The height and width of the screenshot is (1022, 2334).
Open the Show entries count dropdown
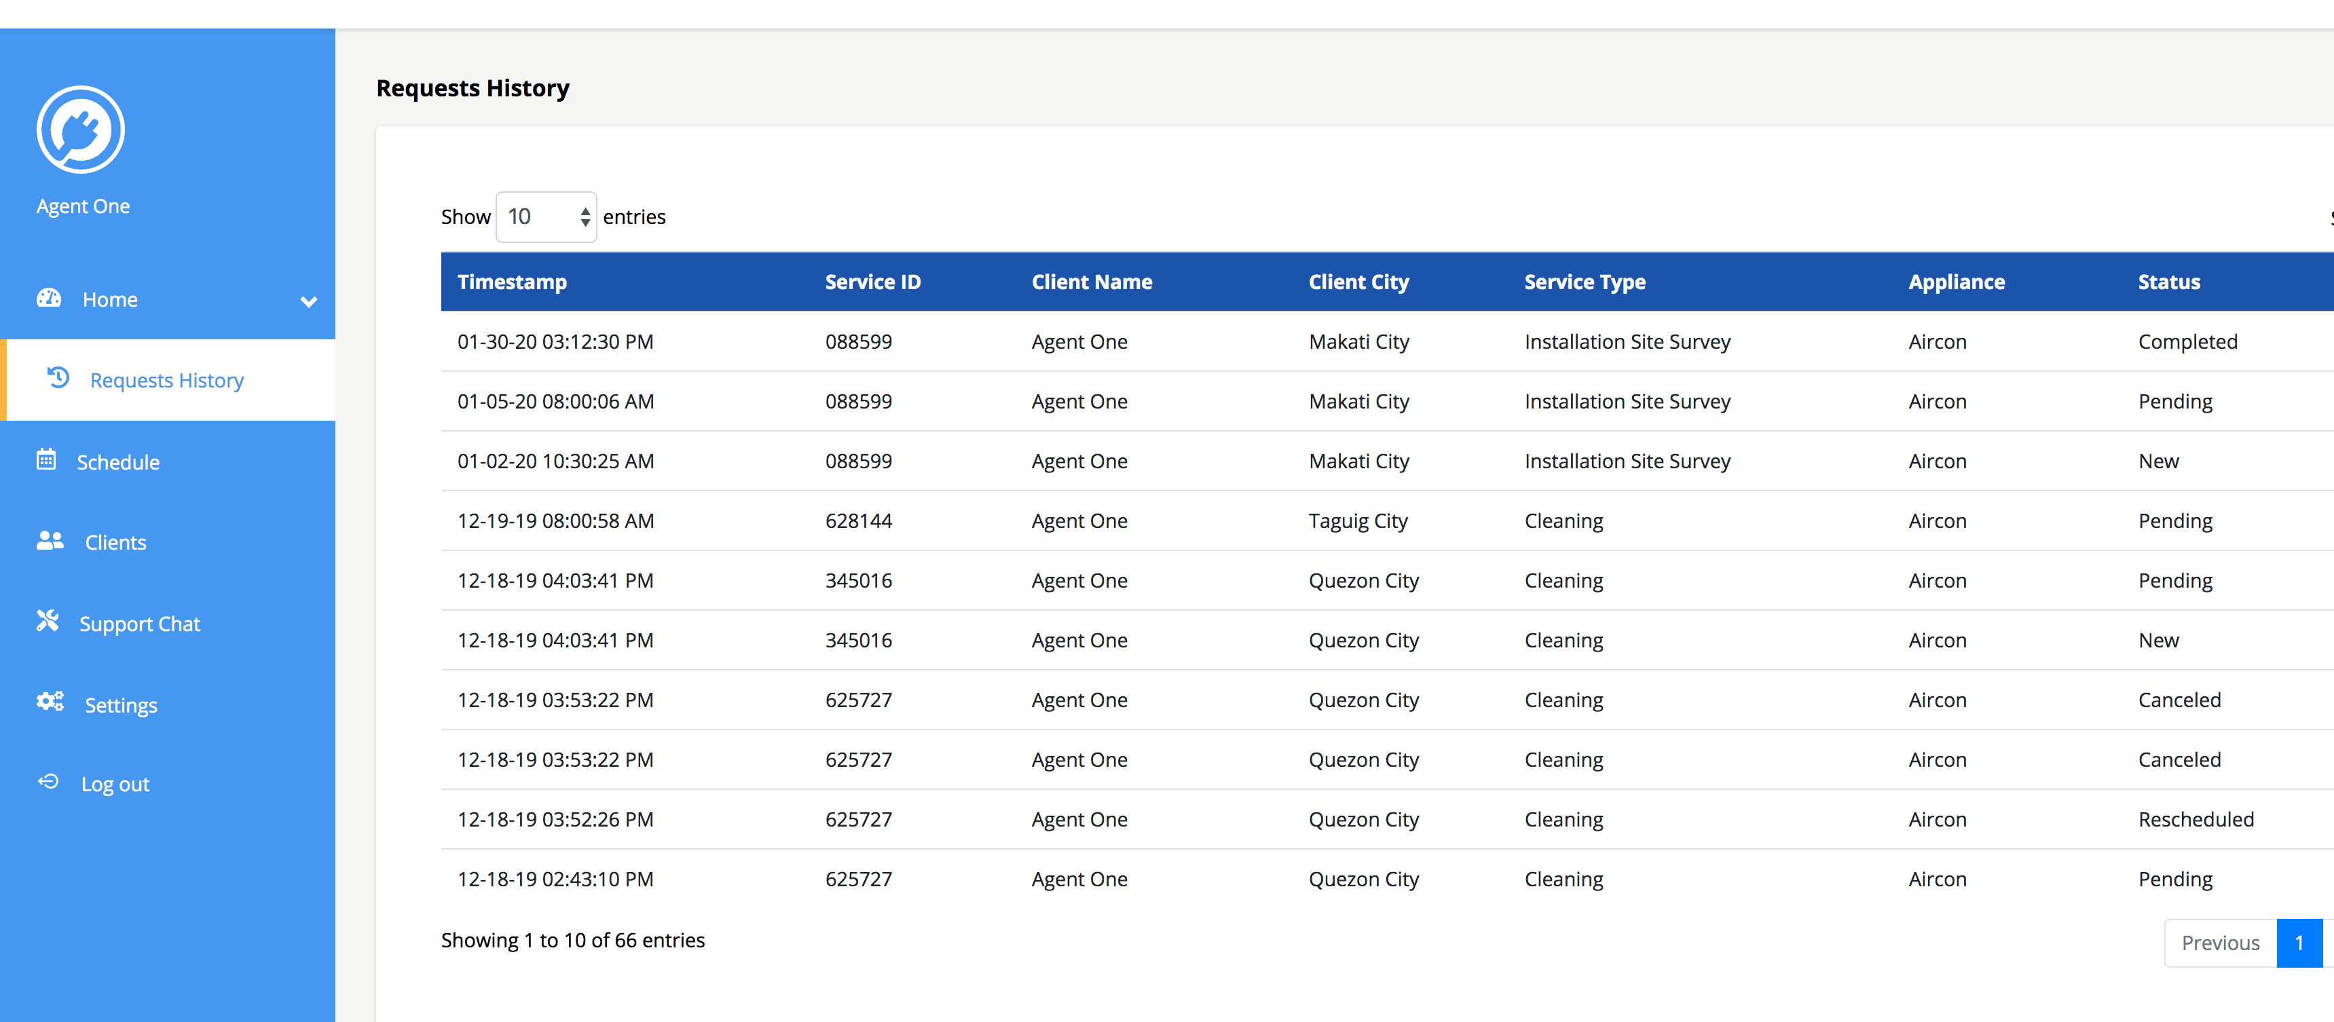point(545,217)
